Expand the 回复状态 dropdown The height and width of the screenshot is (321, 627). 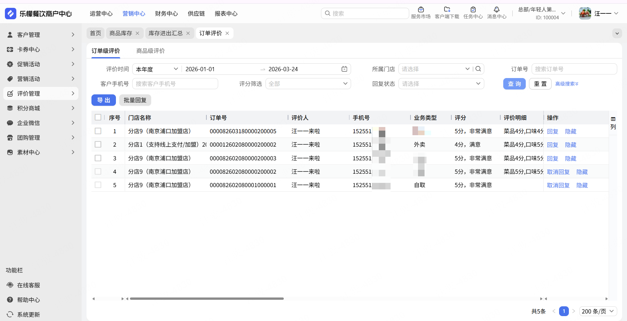441,84
